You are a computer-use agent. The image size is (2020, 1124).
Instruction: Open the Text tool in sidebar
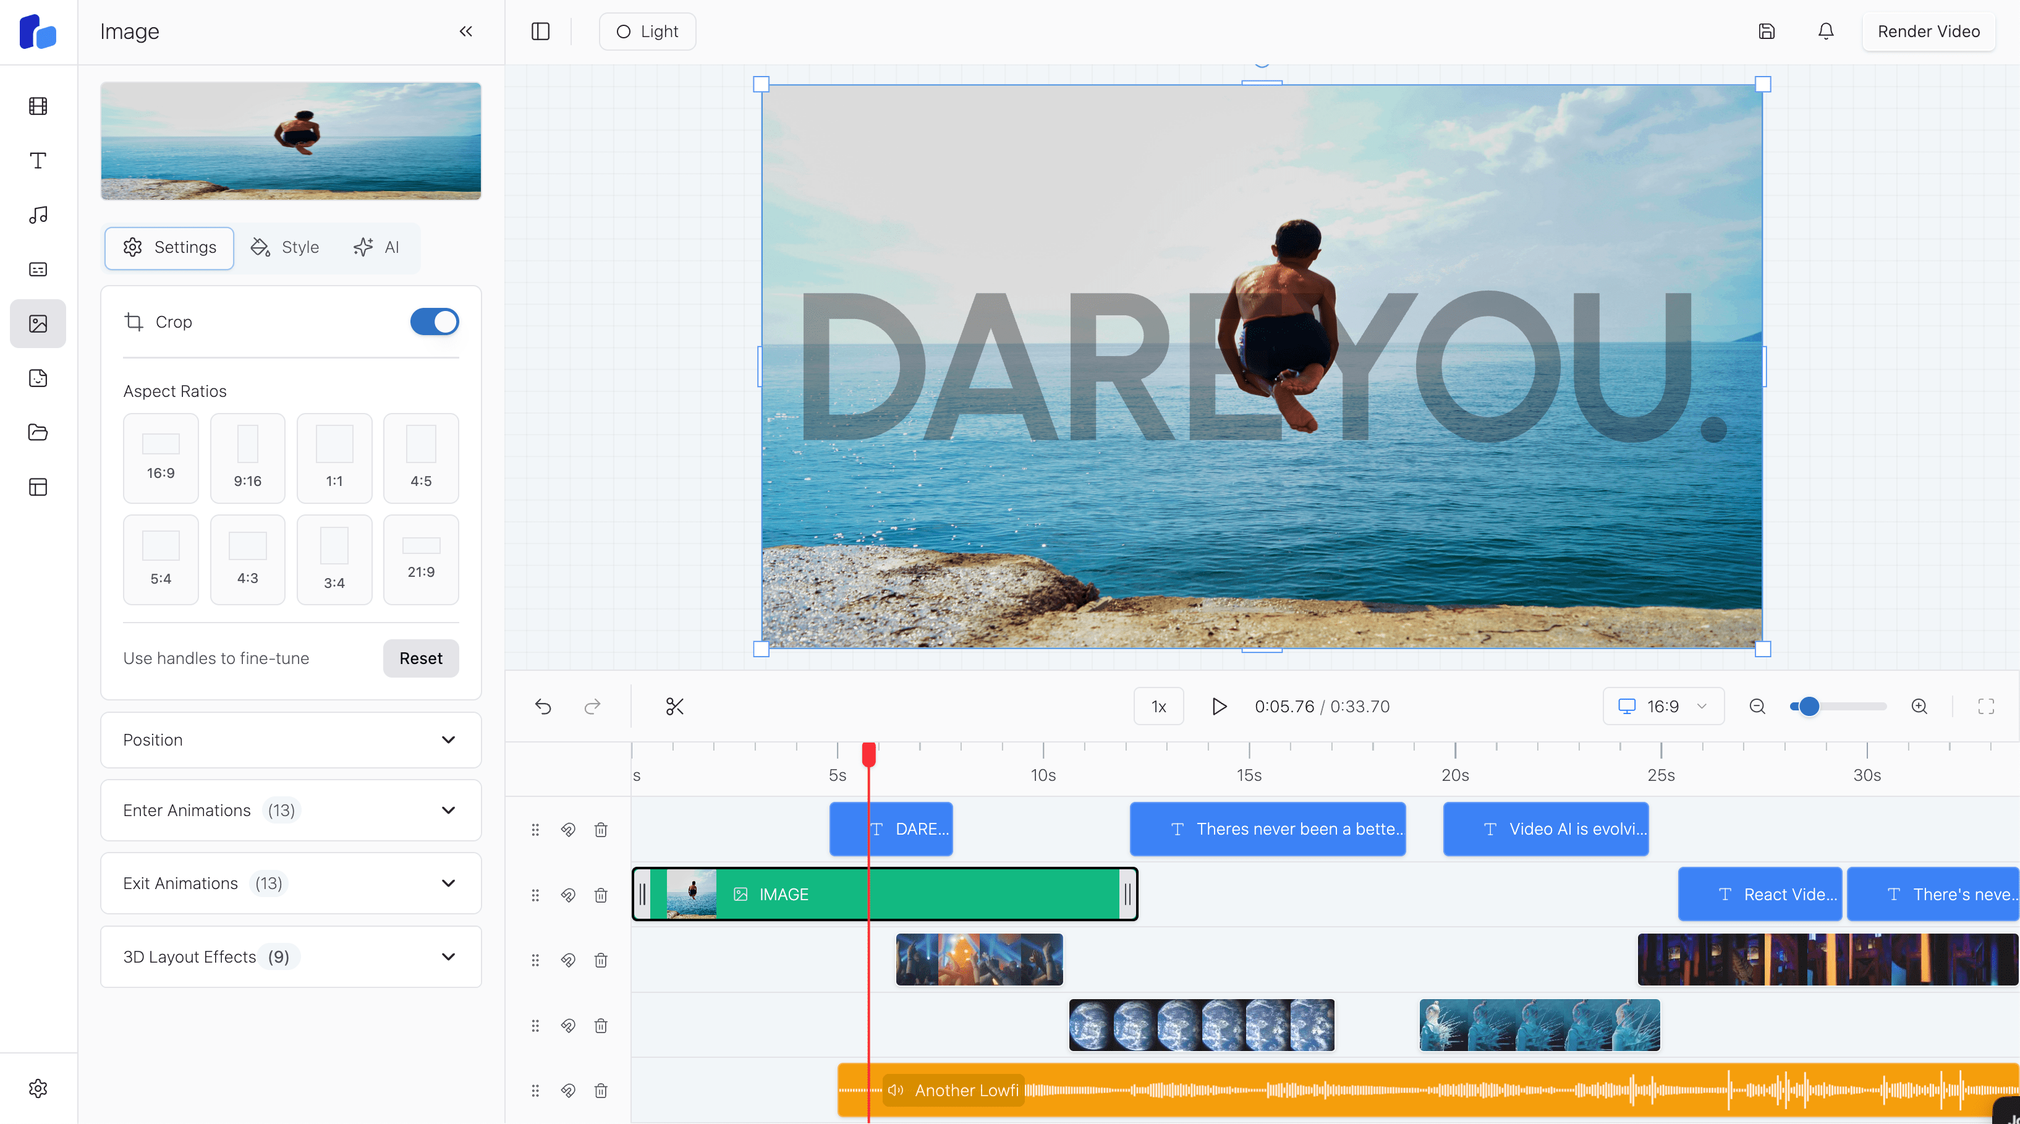coord(38,161)
